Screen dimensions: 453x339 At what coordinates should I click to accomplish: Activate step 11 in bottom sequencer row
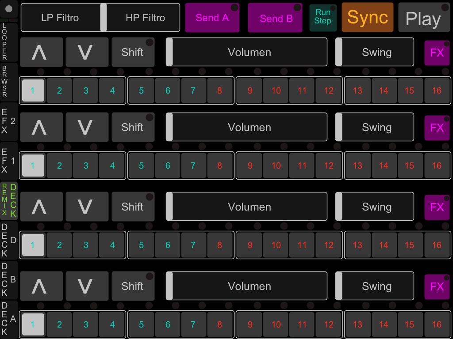[x=302, y=324]
